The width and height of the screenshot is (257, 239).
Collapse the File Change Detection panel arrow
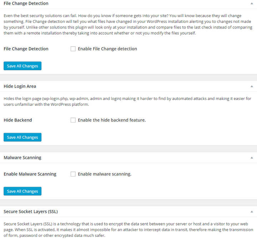point(252,4)
